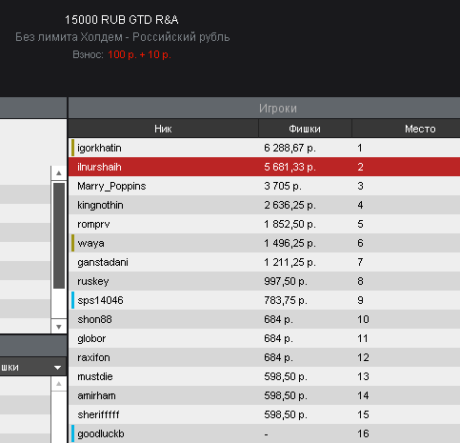460x443 pixels.
Task: Select player row kingnothin
Action: [264, 205]
